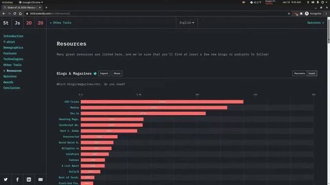Open Other Tools in sidebar

pos(12,65)
